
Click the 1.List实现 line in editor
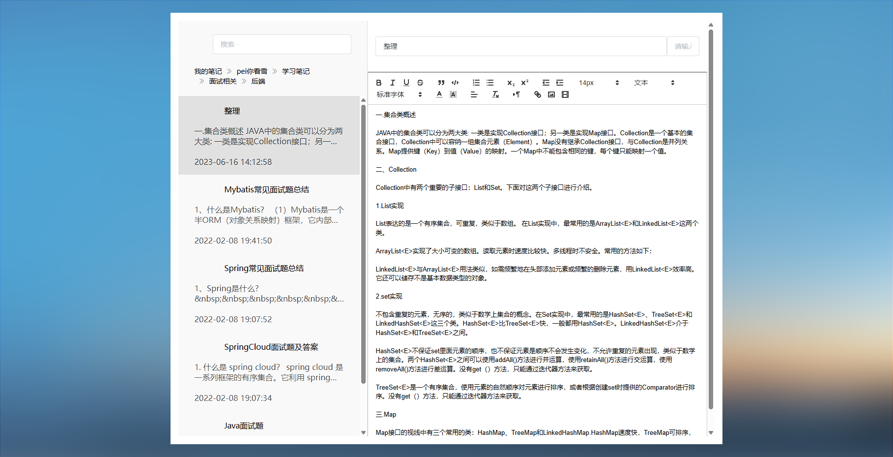pos(390,206)
